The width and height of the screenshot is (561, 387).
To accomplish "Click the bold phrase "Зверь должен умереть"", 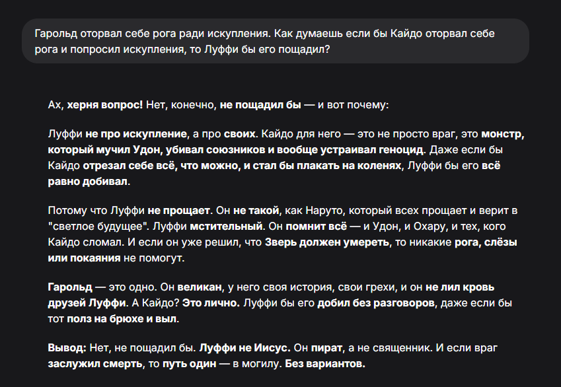I will (327, 242).
